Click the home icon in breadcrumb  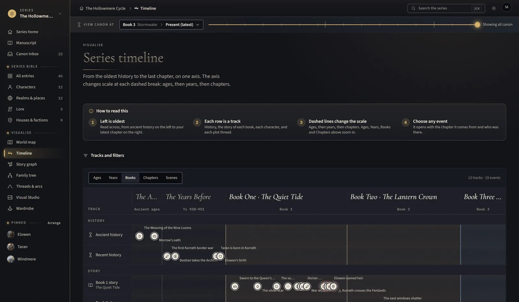(x=81, y=8)
